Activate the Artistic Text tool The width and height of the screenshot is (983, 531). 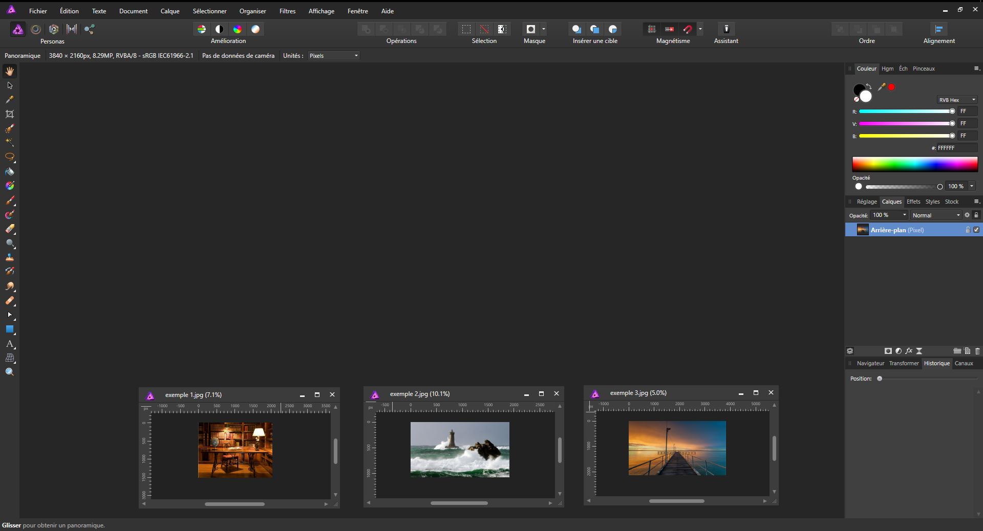[x=10, y=344]
